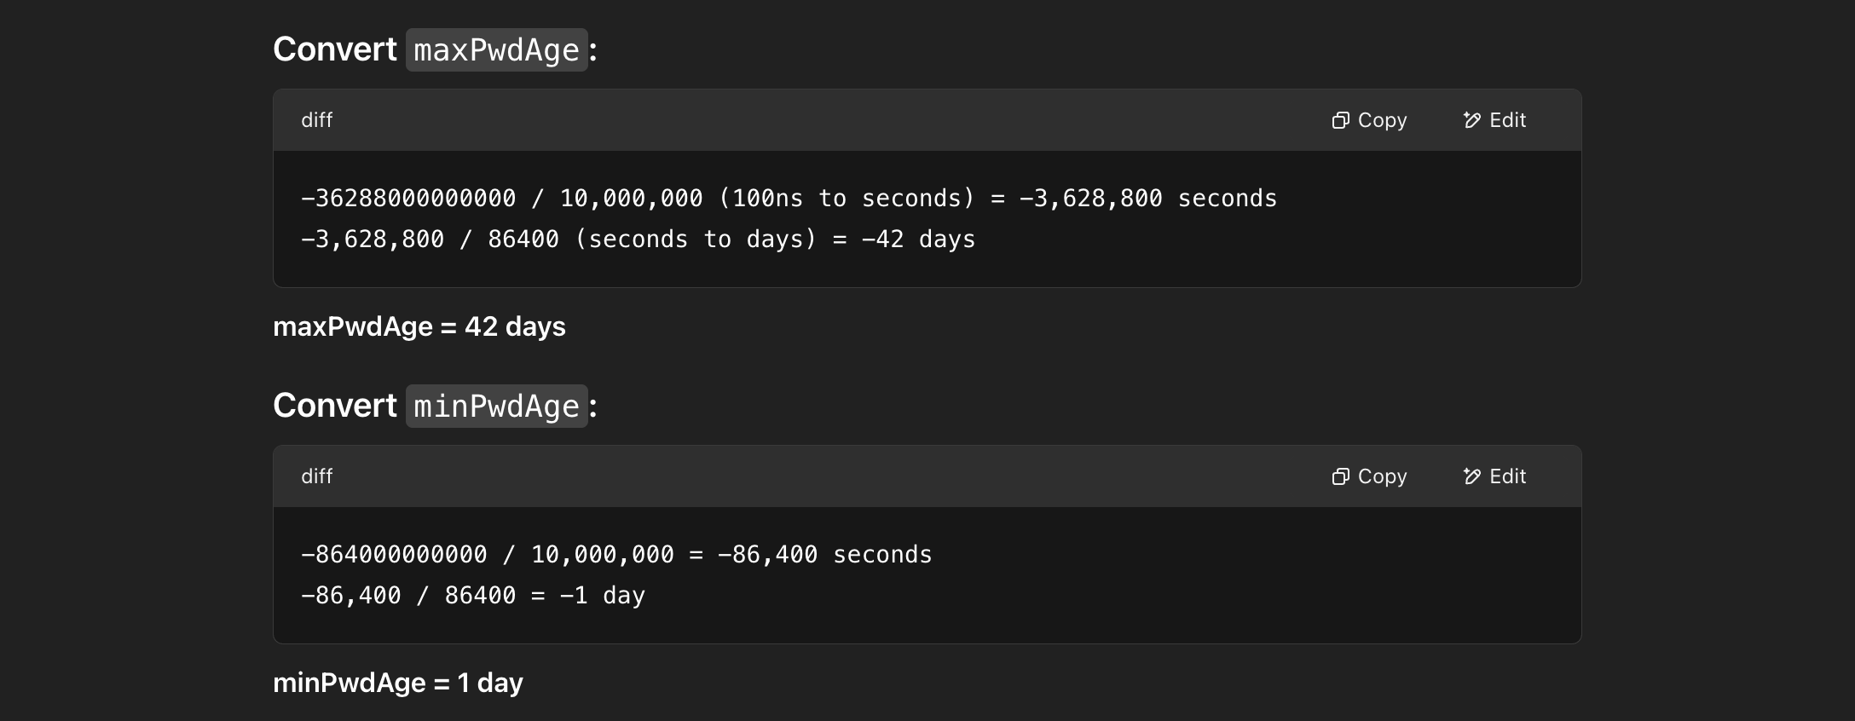
Task: Click the bold 'maxPwdAge = 42 days' result text
Action: tap(419, 326)
